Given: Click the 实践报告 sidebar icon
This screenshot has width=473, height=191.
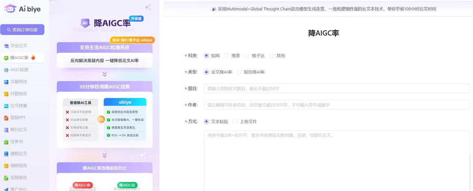Looking at the screenshot, I should [6, 178].
